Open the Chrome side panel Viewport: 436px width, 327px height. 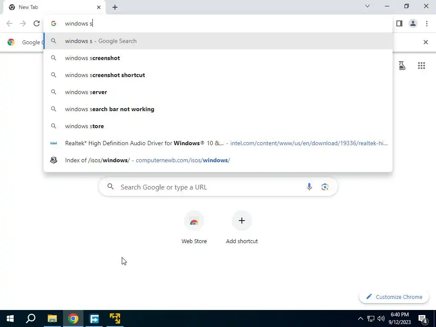click(x=399, y=23)
